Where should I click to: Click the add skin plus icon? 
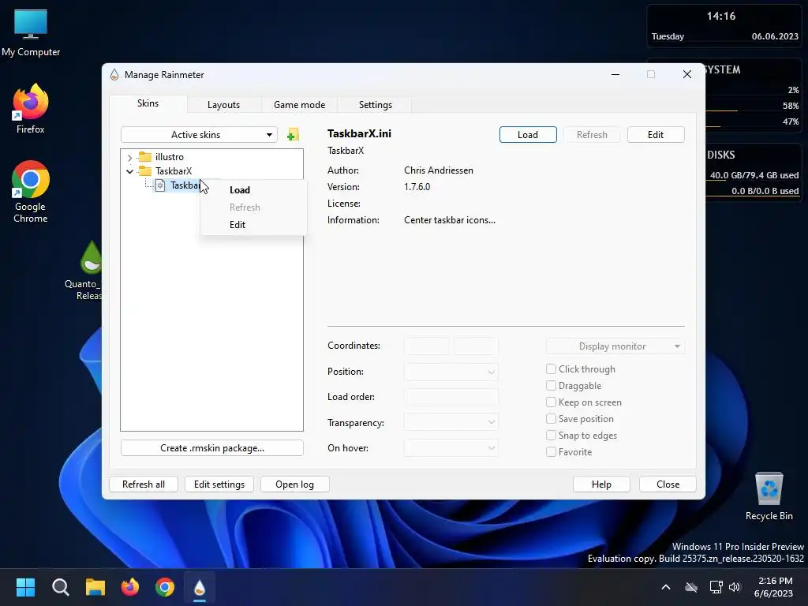pyautogui.click(x=293, y=134)
